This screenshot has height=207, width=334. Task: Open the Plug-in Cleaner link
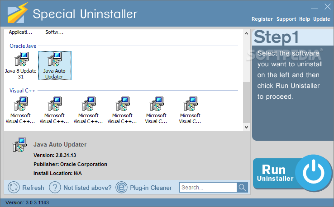(x=151, y=188)
